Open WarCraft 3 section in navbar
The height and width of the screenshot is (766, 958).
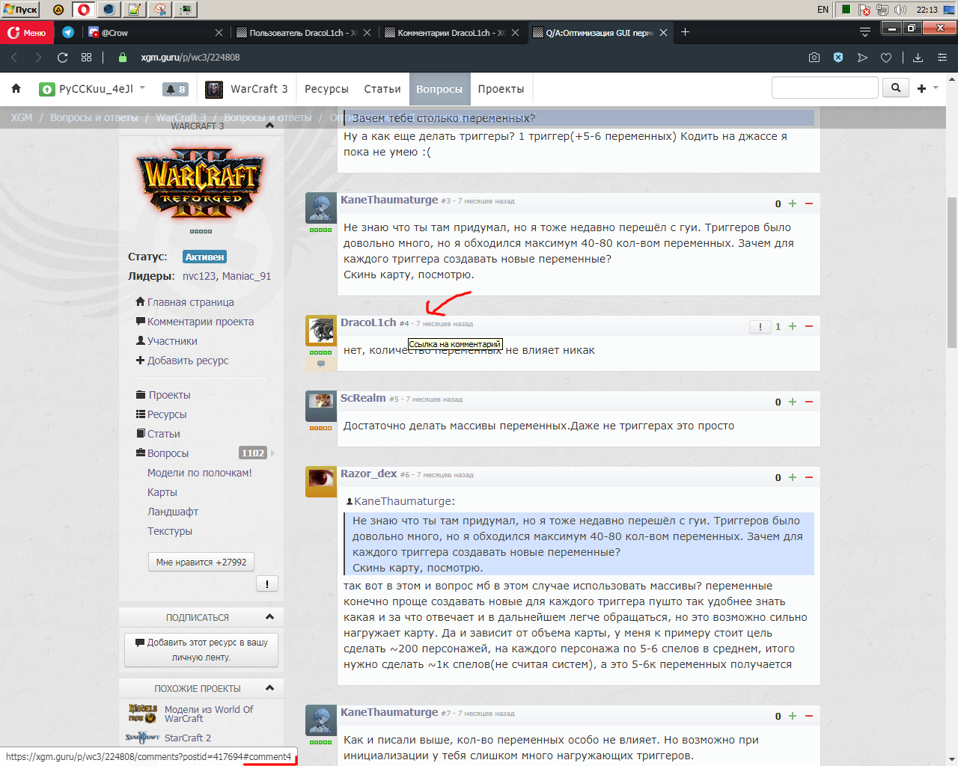(246, 89)
